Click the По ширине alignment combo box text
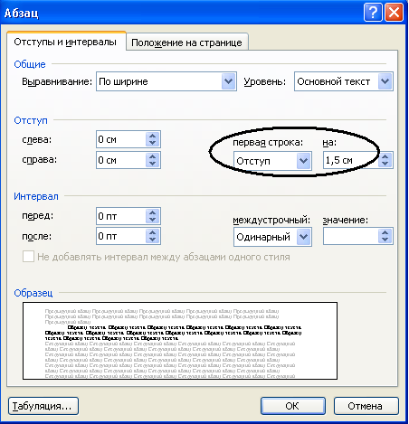The image size is (409, 424). 123,81
